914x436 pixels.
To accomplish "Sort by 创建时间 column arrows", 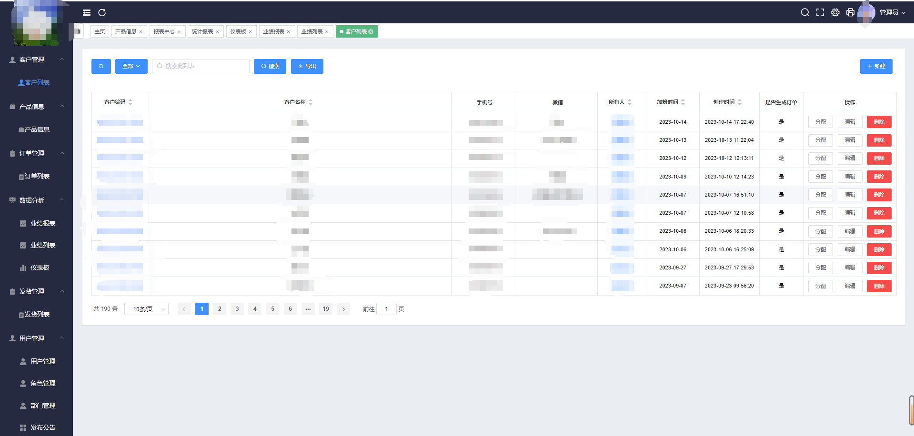I will click(x=740, y=102).
